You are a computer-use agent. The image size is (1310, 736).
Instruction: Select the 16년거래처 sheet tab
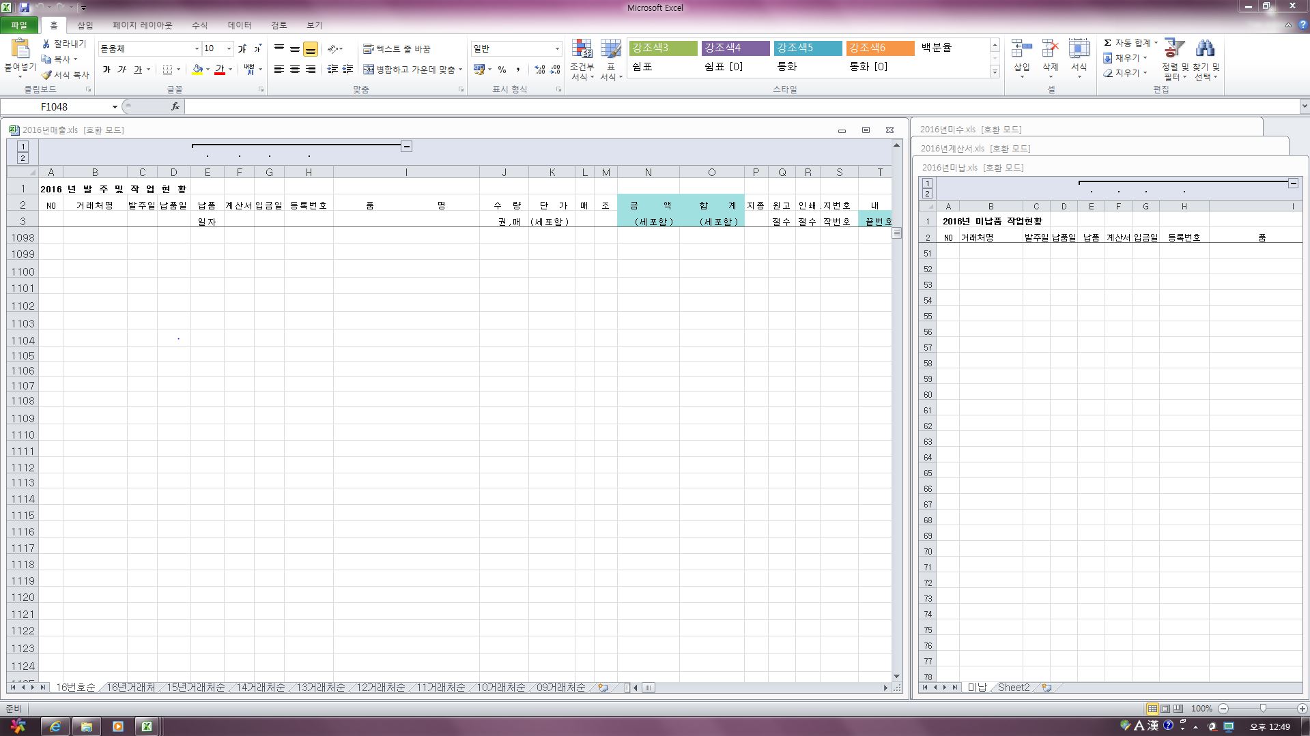pyautogui.click(x=131, y=688)
